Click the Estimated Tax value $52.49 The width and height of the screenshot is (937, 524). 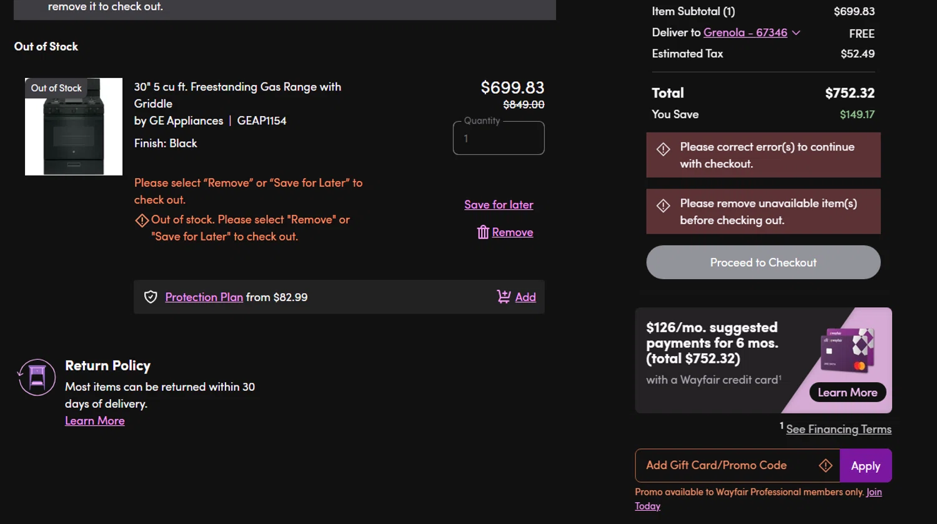click(858, 54)
